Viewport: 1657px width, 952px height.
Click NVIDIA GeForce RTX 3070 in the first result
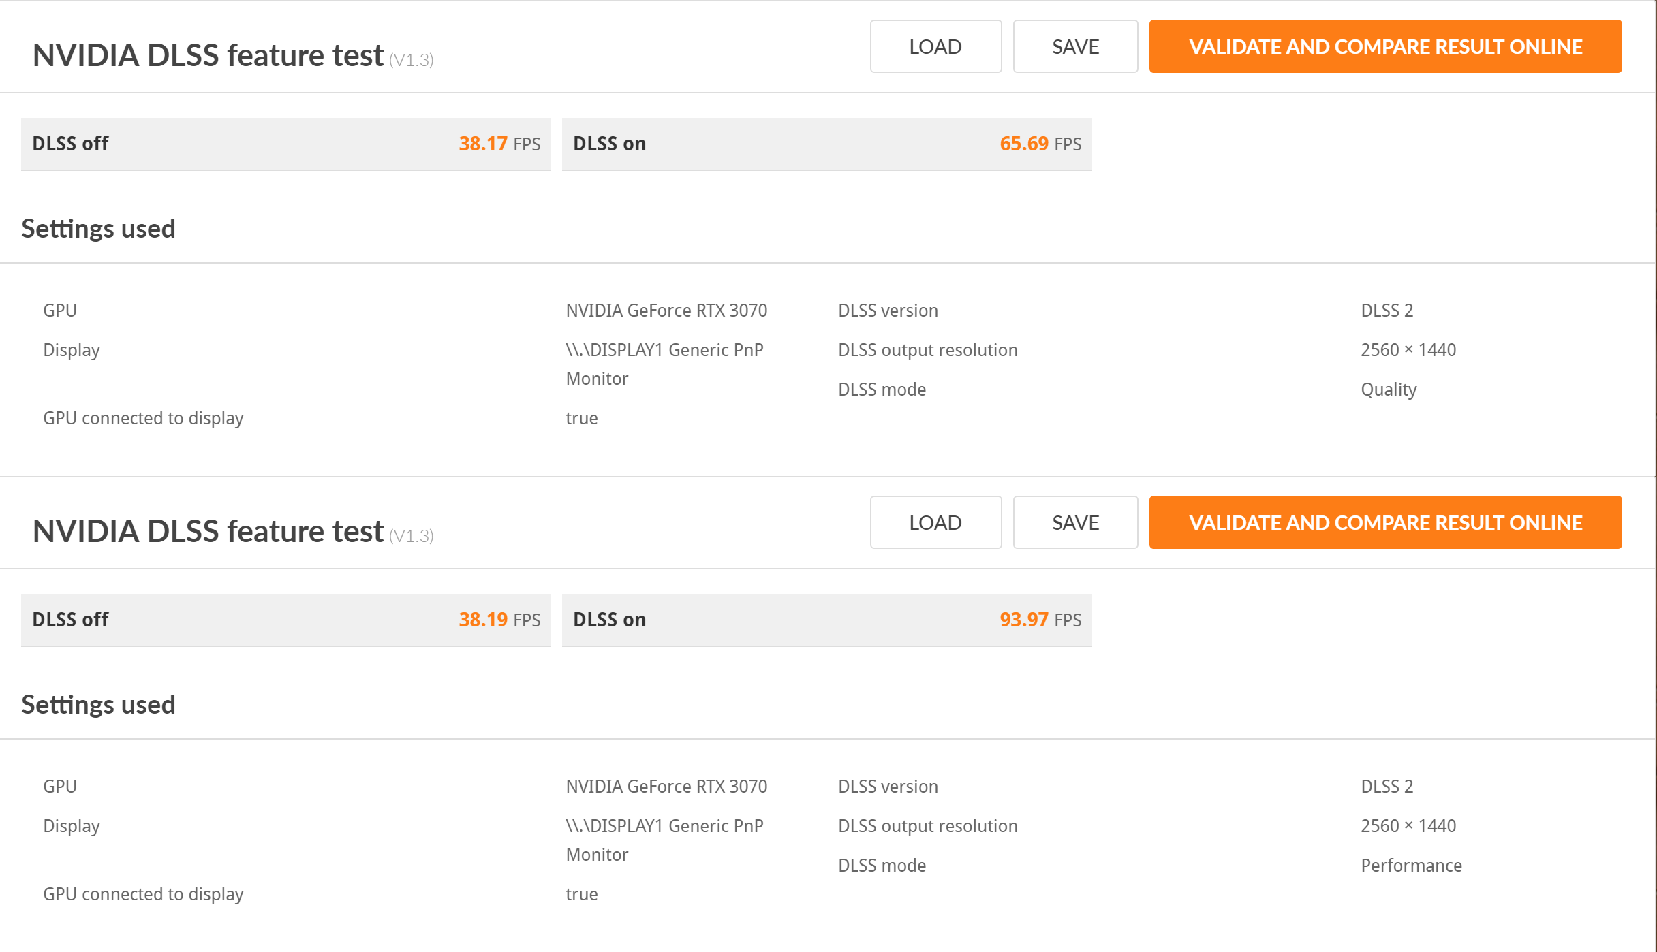[x=666, y=311]
